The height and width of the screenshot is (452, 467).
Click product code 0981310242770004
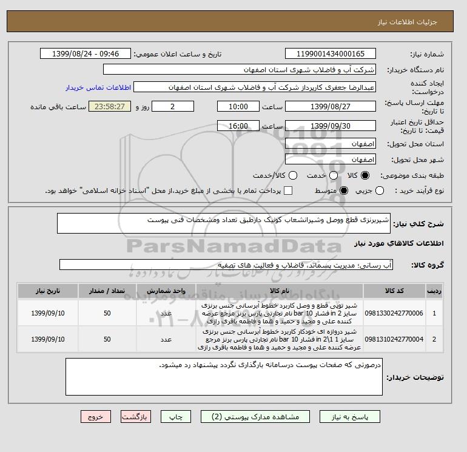pos(394,339)
